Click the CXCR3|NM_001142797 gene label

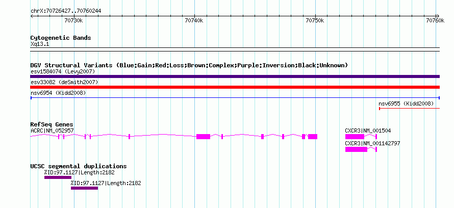point(373,143)
